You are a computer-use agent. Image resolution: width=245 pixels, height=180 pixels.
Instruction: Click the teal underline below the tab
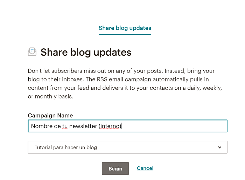coord(125,34)
